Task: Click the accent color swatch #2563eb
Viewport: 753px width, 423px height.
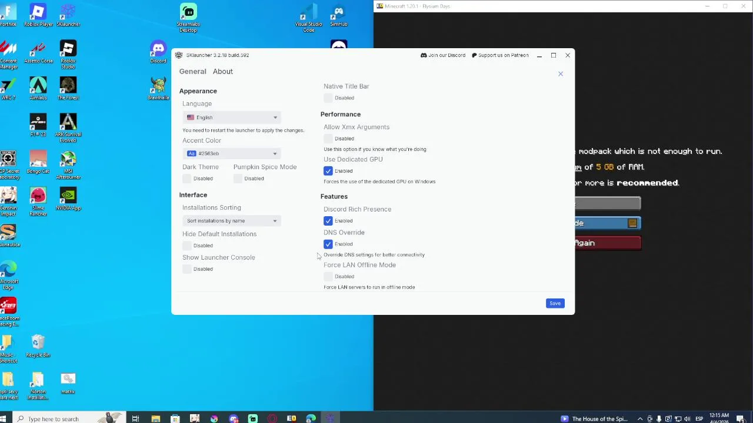Action: point(191,153)
